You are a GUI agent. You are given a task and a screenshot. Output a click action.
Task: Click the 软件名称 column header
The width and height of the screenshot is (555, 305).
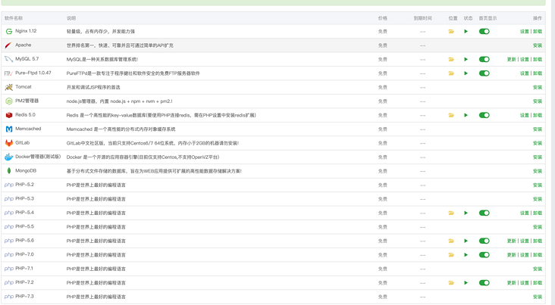tap(14, 18)
